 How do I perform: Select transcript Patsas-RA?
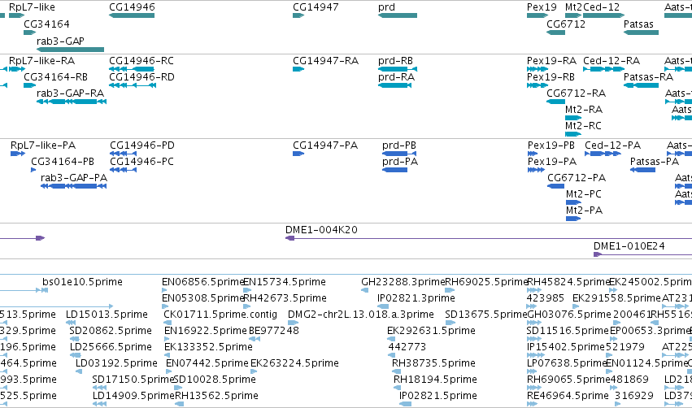point(648,76)
